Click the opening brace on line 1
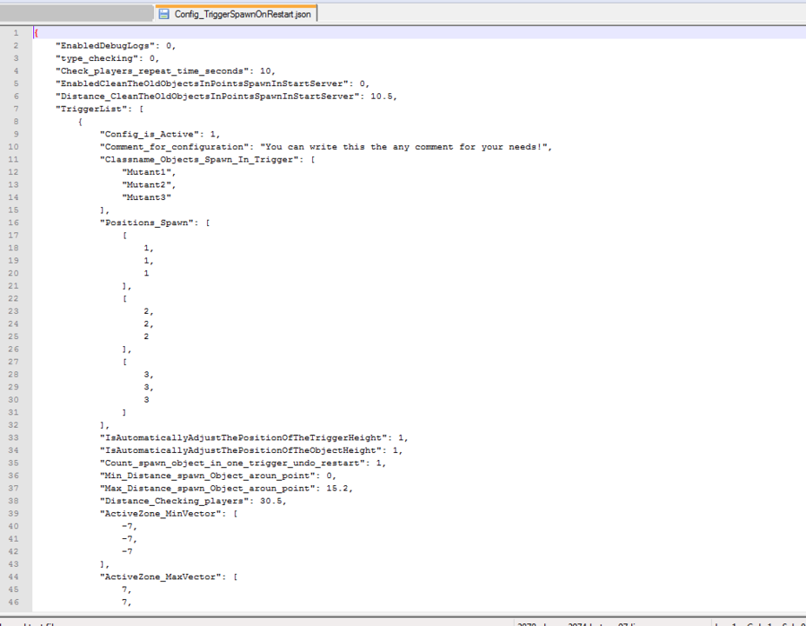 (36, 33)
